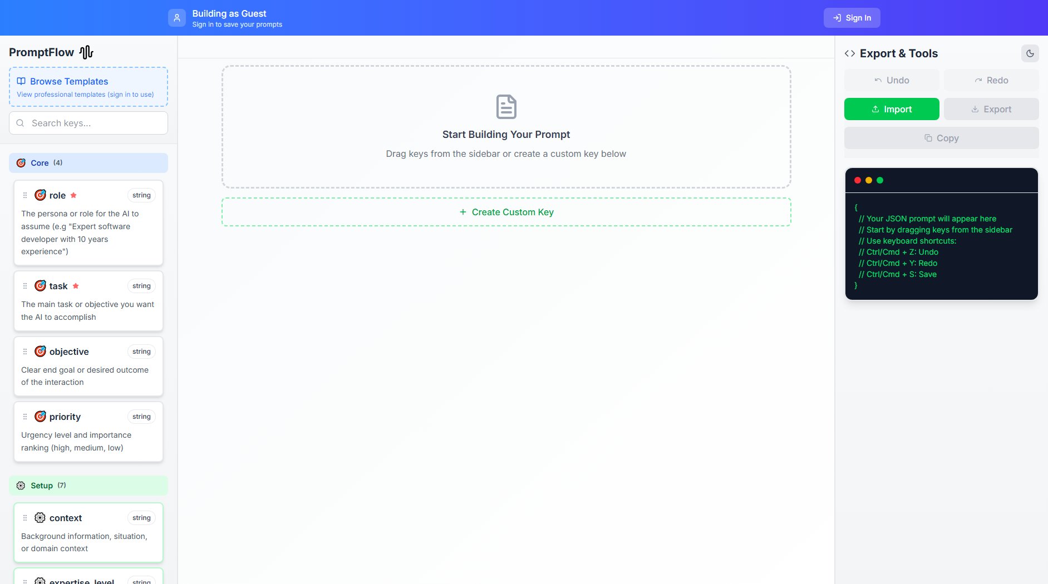Click the document icon in the empty canvas
1048x584 pixels.
point(506,107)
